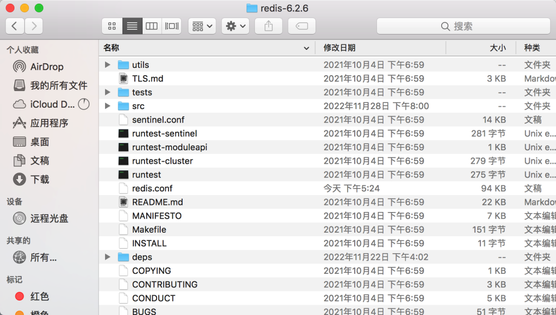The width and height of the screenshot is (556, 315).
Task: Select the runtest-sentinel executable icon
Action: pos(124,134)
